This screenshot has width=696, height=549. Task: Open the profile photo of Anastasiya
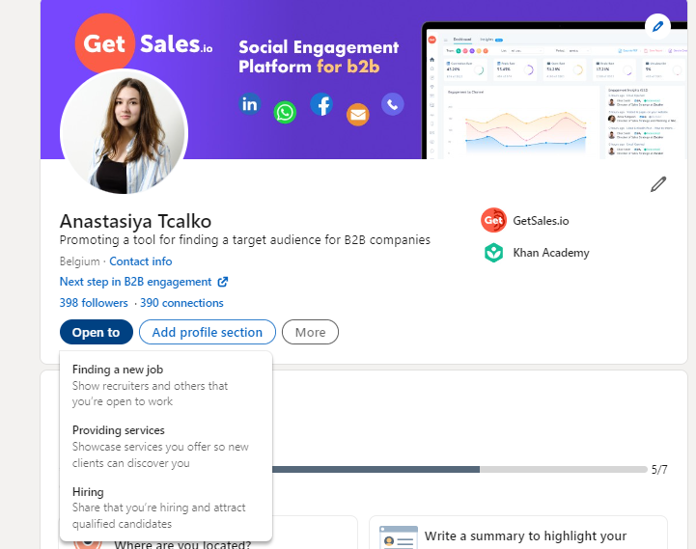(x=124, y=132)
